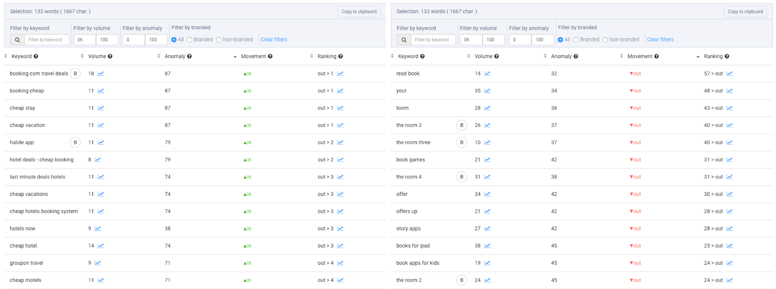The height and width of the screenshot is (289, 776).
Task: Select the Branded radio option in left panel
Action: click(190, 40)
